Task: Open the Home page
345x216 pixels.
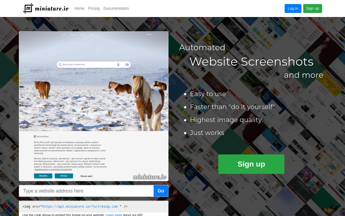Action: tap(79, 8)
